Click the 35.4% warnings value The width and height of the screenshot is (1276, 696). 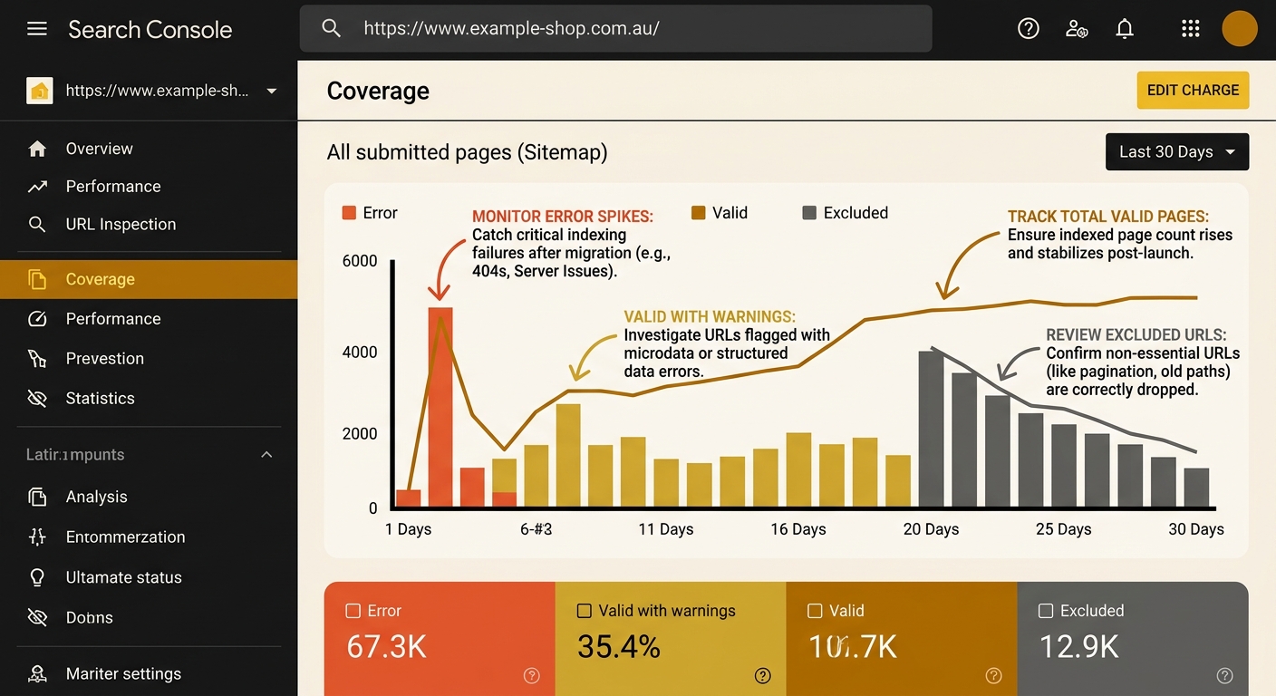[x=619, y=646]
